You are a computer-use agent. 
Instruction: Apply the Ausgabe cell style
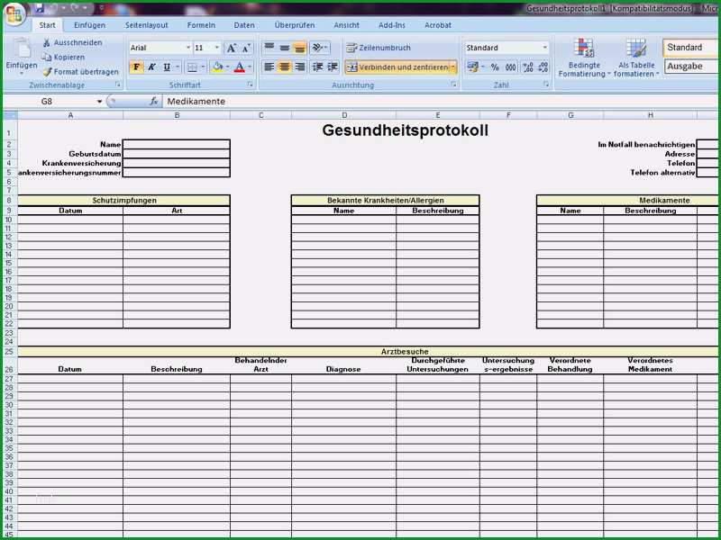(x=691, y=66)
